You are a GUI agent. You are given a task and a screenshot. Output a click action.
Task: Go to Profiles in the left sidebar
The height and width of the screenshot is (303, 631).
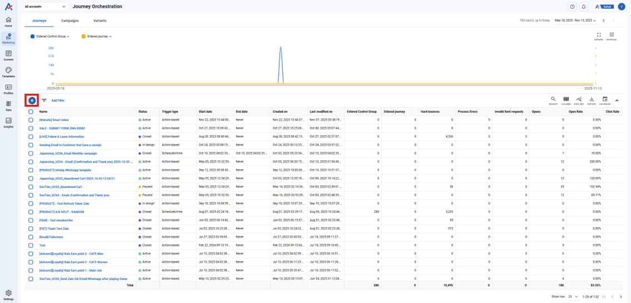(8, 89)
